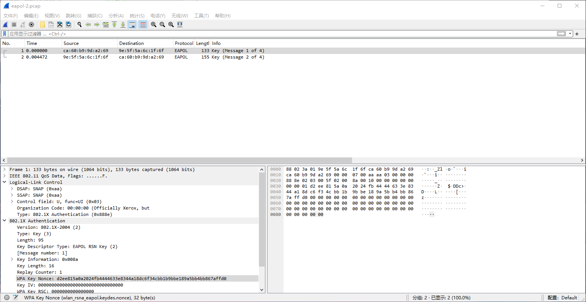Jump to last packet icon
586x302 pixels.
tap(123, 25)
